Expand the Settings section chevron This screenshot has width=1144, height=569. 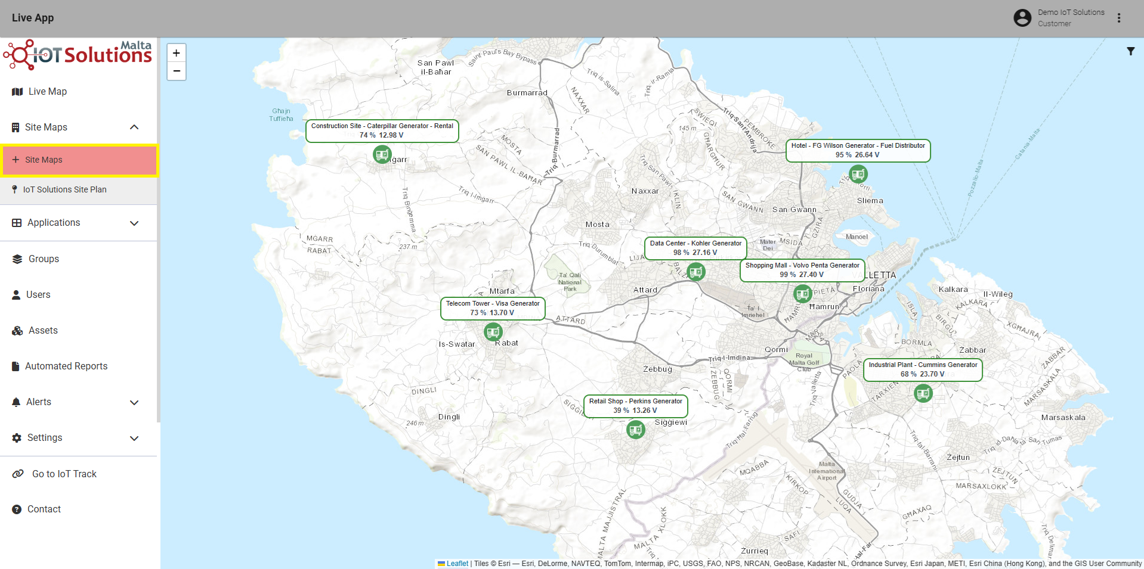[x=134, y=438]
